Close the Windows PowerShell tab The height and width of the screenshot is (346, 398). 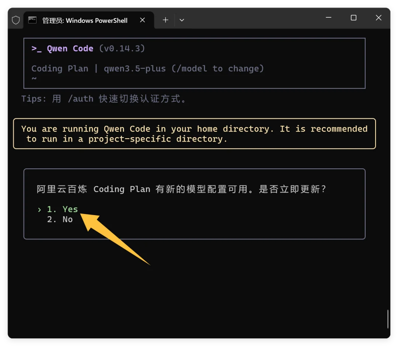click(143, 20)
